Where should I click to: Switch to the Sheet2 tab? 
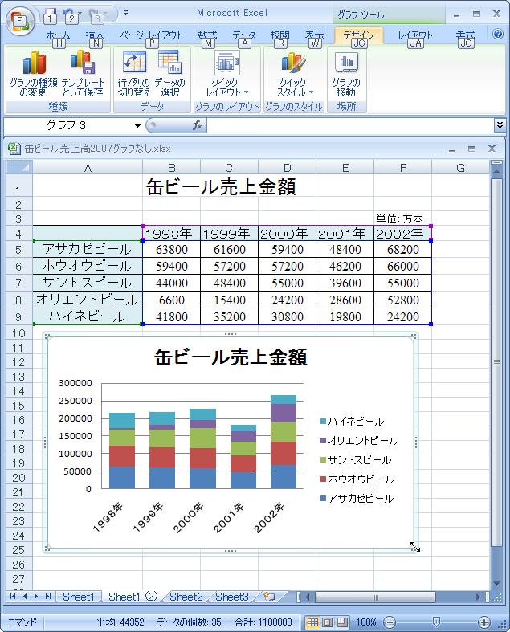[186, 597]
